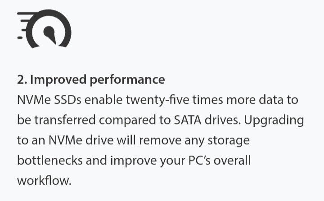Select the '2. Improved performance' heading
Image resolution: width=324 pixels, height=201 pixels.
coord(91,80)
